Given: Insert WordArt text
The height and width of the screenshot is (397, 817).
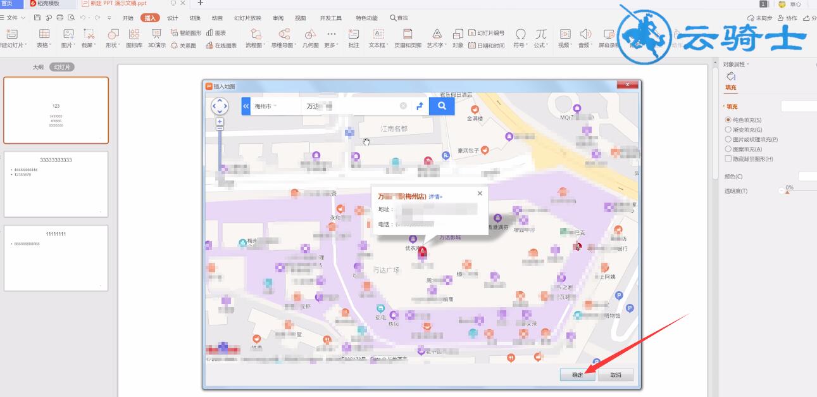Looking at the screenshot, I should pos(437,38).
